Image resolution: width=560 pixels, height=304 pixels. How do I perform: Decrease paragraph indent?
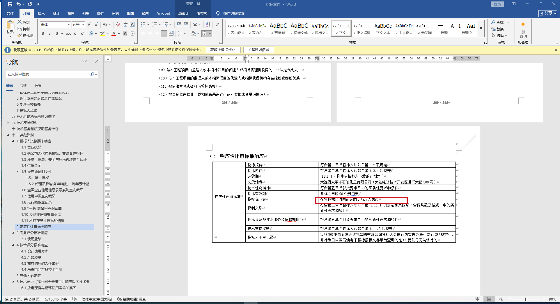pyautogui.click(x=179, y=24)
